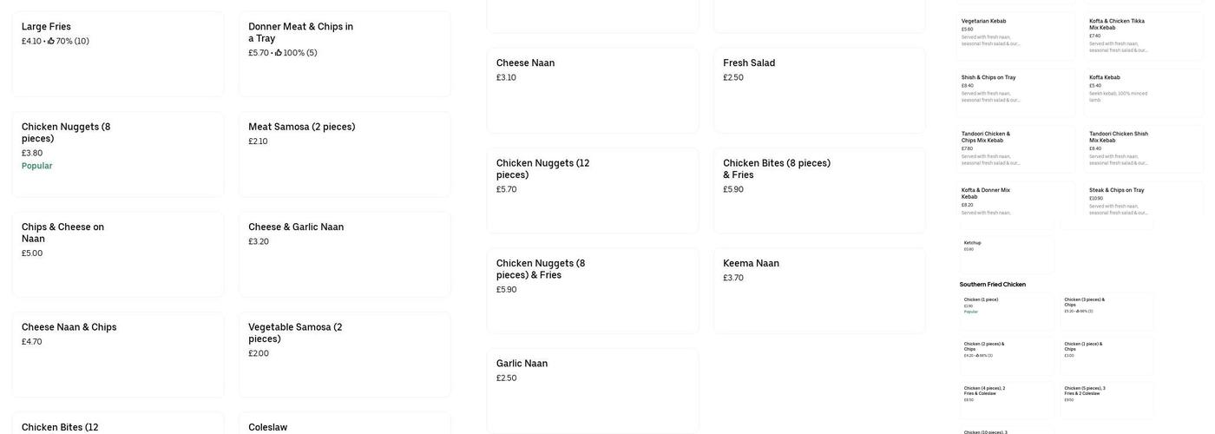
Task: Click the Popular label on Chicken Nuggets
Action: tap(37, 166)
